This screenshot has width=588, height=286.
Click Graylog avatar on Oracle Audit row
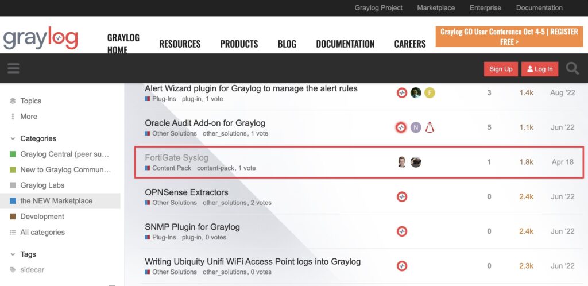pyautogui.click(x=401, y=127)
